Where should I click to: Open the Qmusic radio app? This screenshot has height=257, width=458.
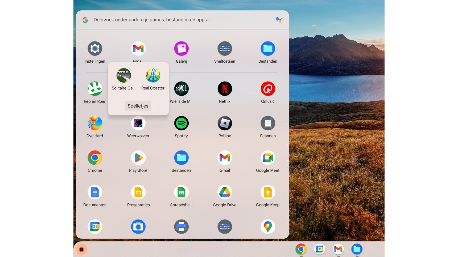coord(268,89)
